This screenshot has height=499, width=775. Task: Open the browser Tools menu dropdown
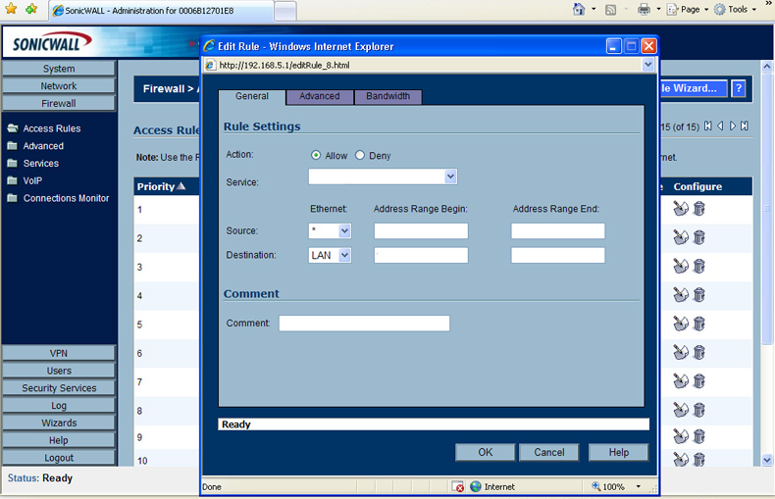tap(754, 10)
